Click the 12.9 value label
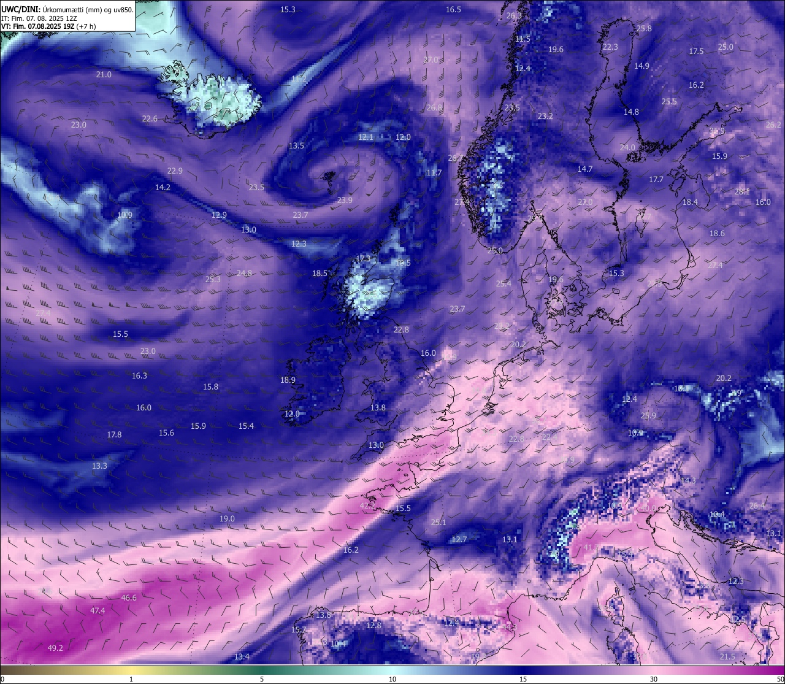Viewport: 785px width, 684px height. point(219,215)
